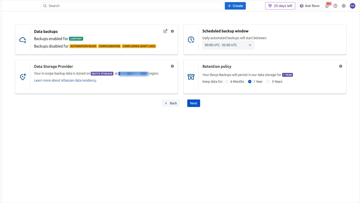Screen dimensions: 360x203
Task: Click the info icon in Data Storage Provider card
Action: (x=172, y=66)
